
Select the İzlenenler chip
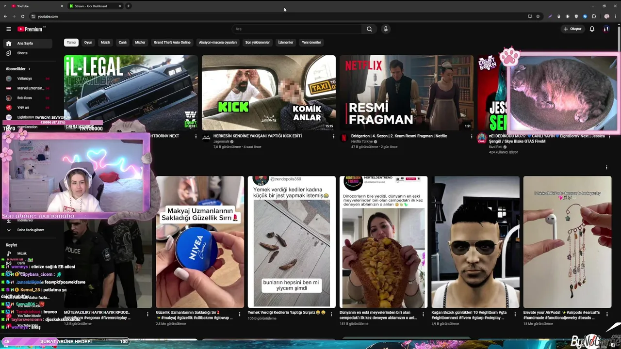[x=286, y=43]
